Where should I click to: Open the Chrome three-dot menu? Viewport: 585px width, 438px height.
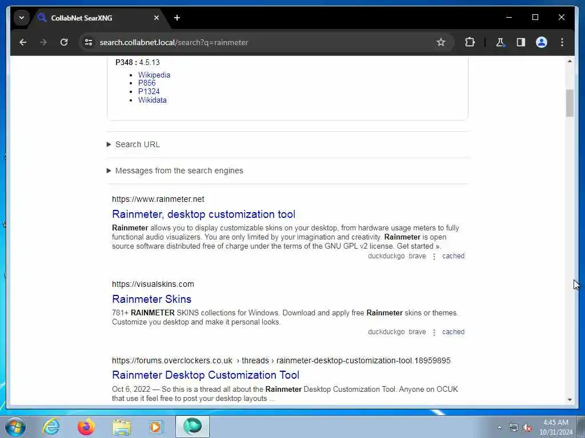pyautogui.click(x=562, y=42)
